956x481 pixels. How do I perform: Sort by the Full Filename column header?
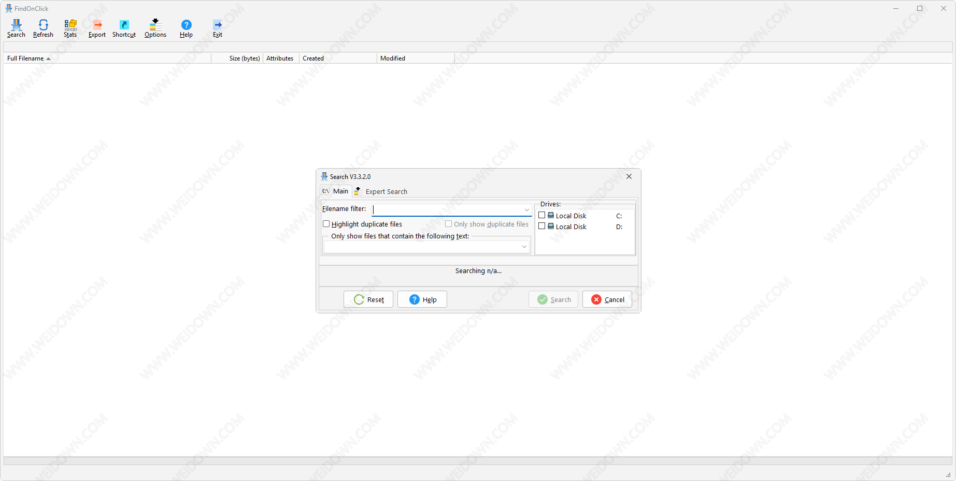coord(107,58)
